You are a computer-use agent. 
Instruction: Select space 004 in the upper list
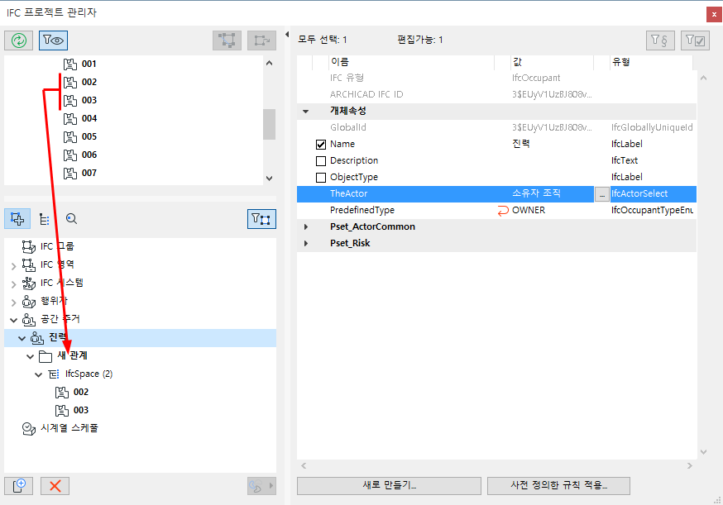(89, 118)
